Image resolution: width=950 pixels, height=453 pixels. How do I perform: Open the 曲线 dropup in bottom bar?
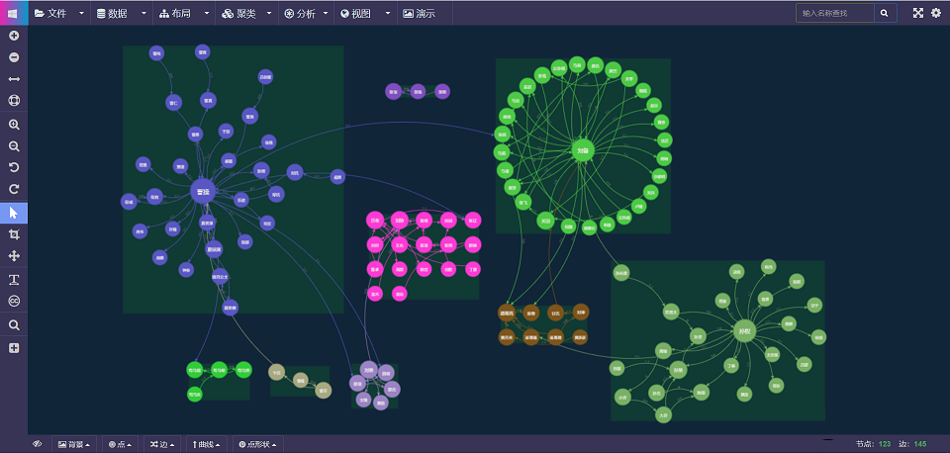[206, 444]
